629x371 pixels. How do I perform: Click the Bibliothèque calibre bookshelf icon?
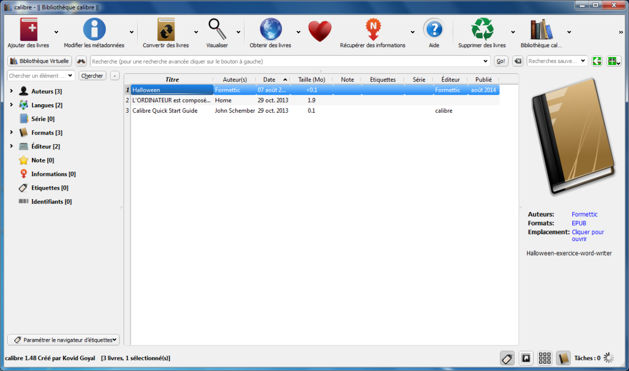[541, 29]
